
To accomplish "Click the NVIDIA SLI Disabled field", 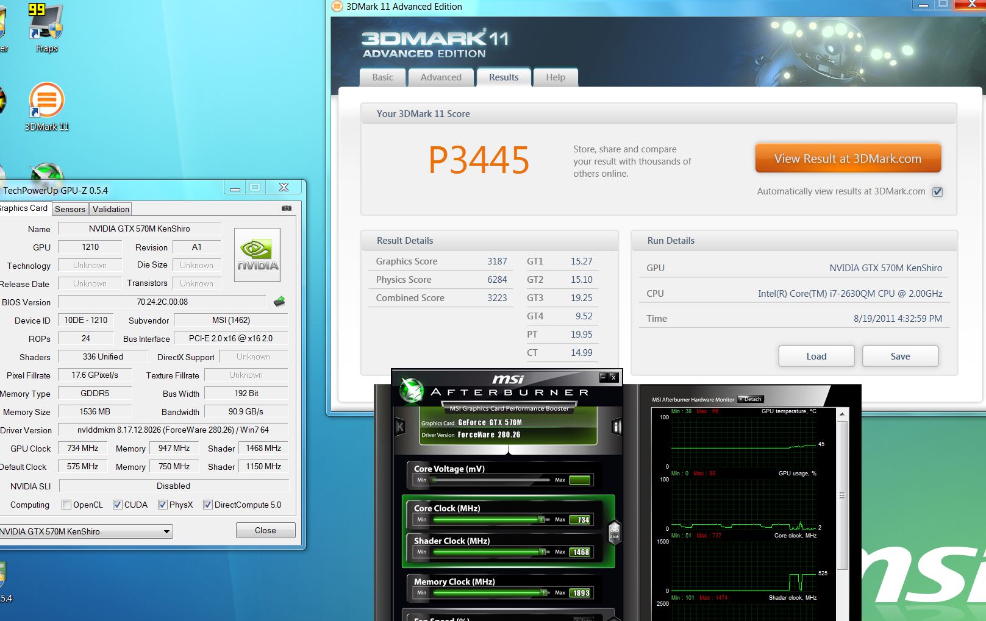I will (173, 486).
